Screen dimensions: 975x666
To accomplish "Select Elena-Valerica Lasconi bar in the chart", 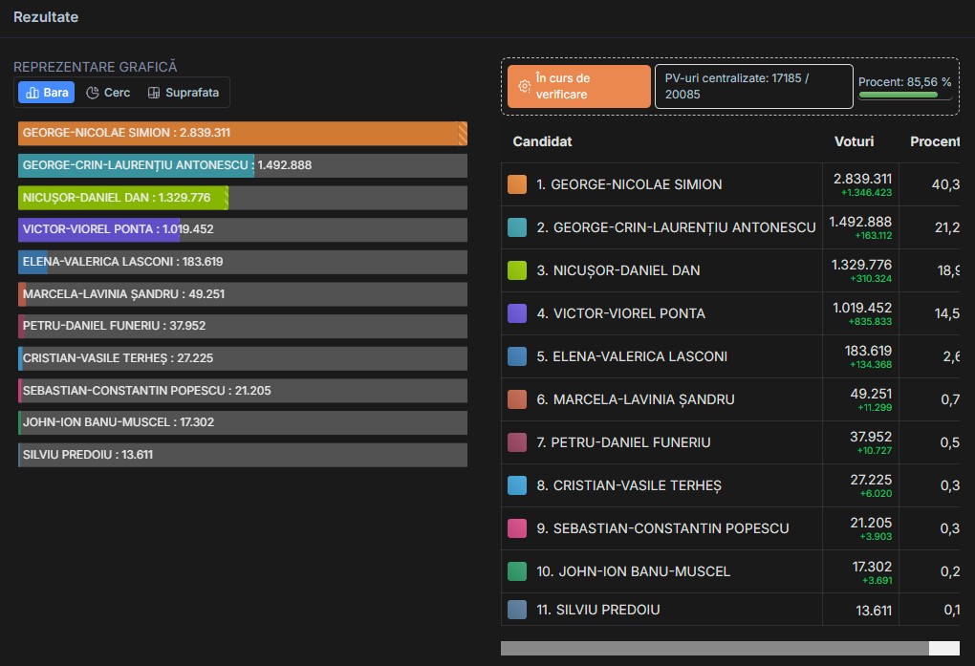I will pos(243,262).
